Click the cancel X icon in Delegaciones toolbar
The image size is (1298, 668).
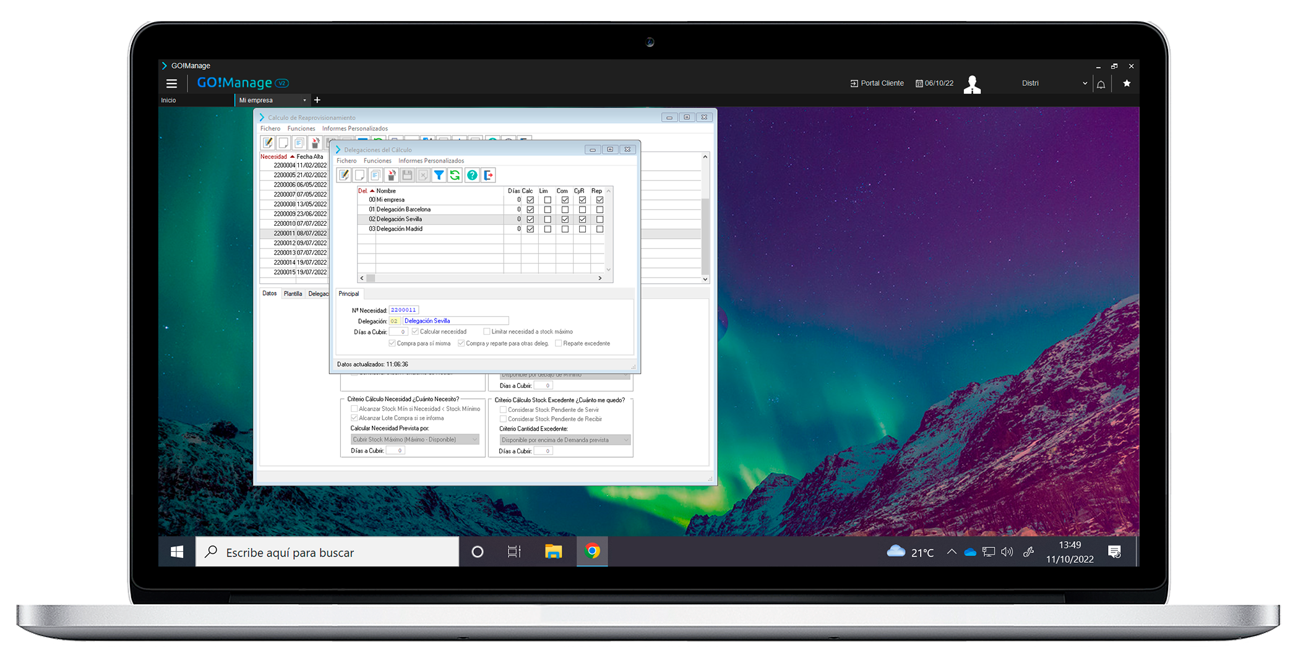pyautogui.click(x=423, y=176)
